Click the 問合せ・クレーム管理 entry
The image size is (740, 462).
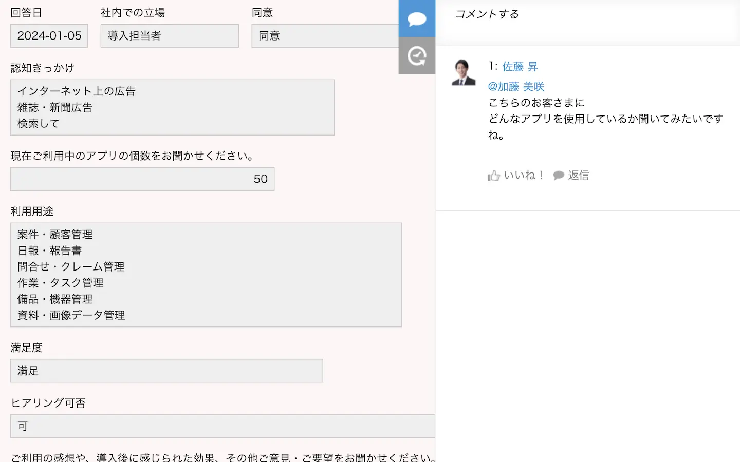71,267
